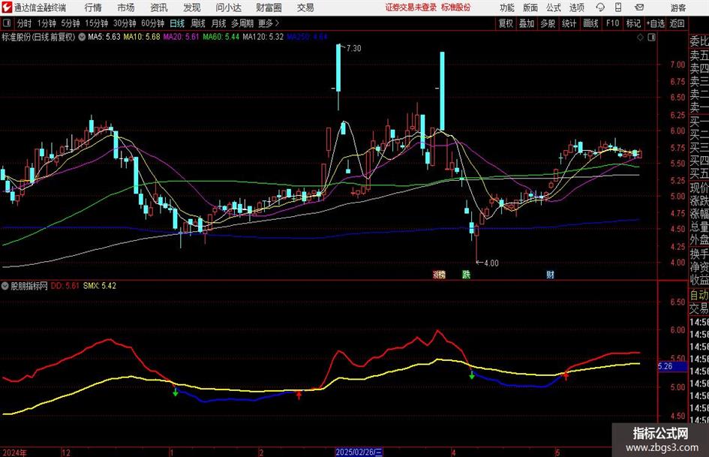Click the 证券交易未登录 login link

[x=411, y=8]
